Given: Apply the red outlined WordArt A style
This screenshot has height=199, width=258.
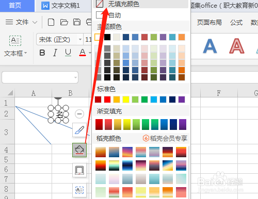Looking at the screenshot, I should coord(237,46).
